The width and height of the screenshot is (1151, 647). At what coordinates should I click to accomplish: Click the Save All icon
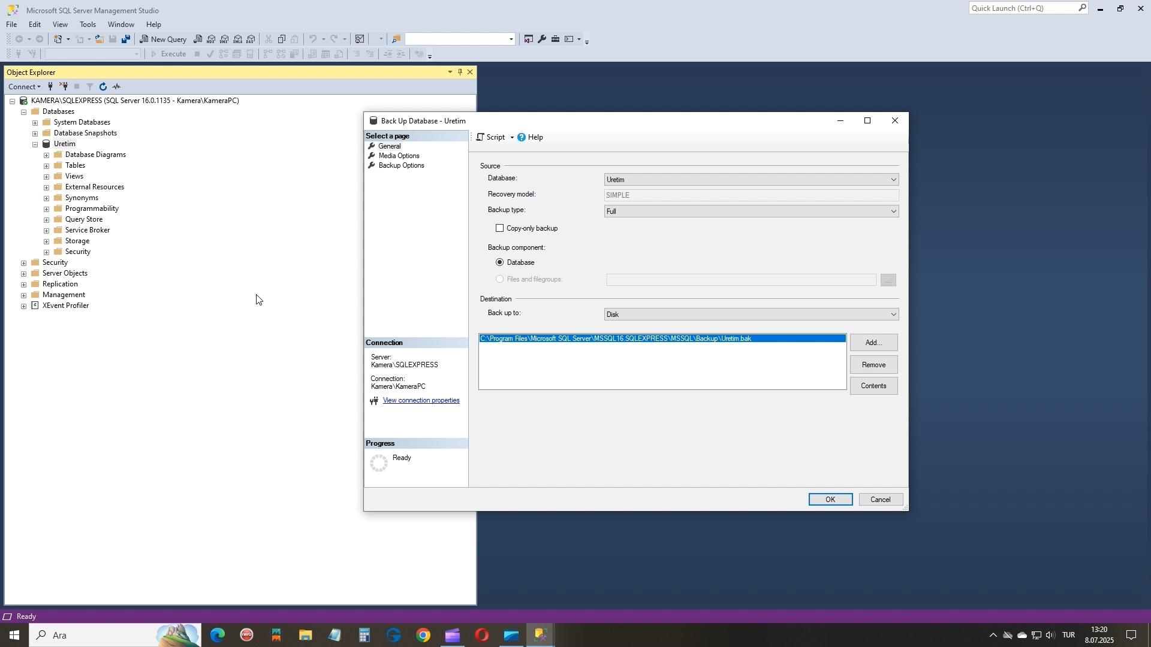[126, 39]
